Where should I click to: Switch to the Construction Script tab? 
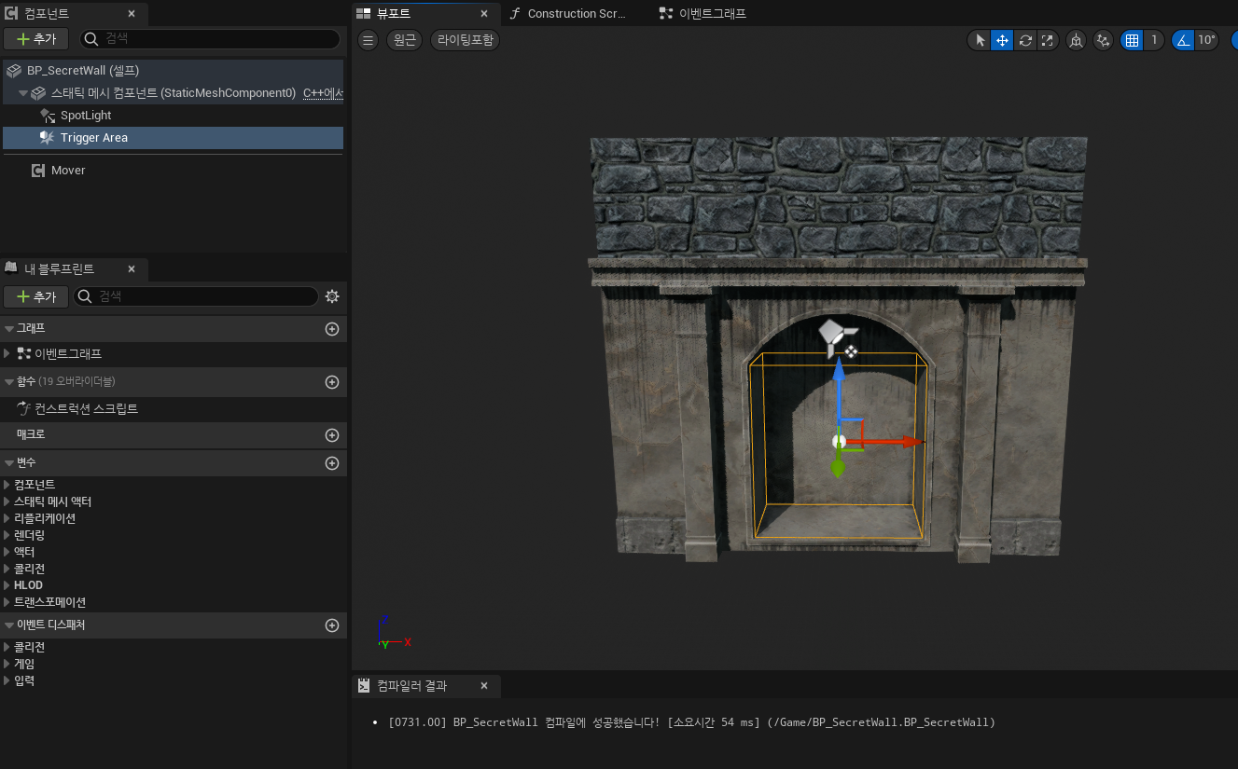576,13
